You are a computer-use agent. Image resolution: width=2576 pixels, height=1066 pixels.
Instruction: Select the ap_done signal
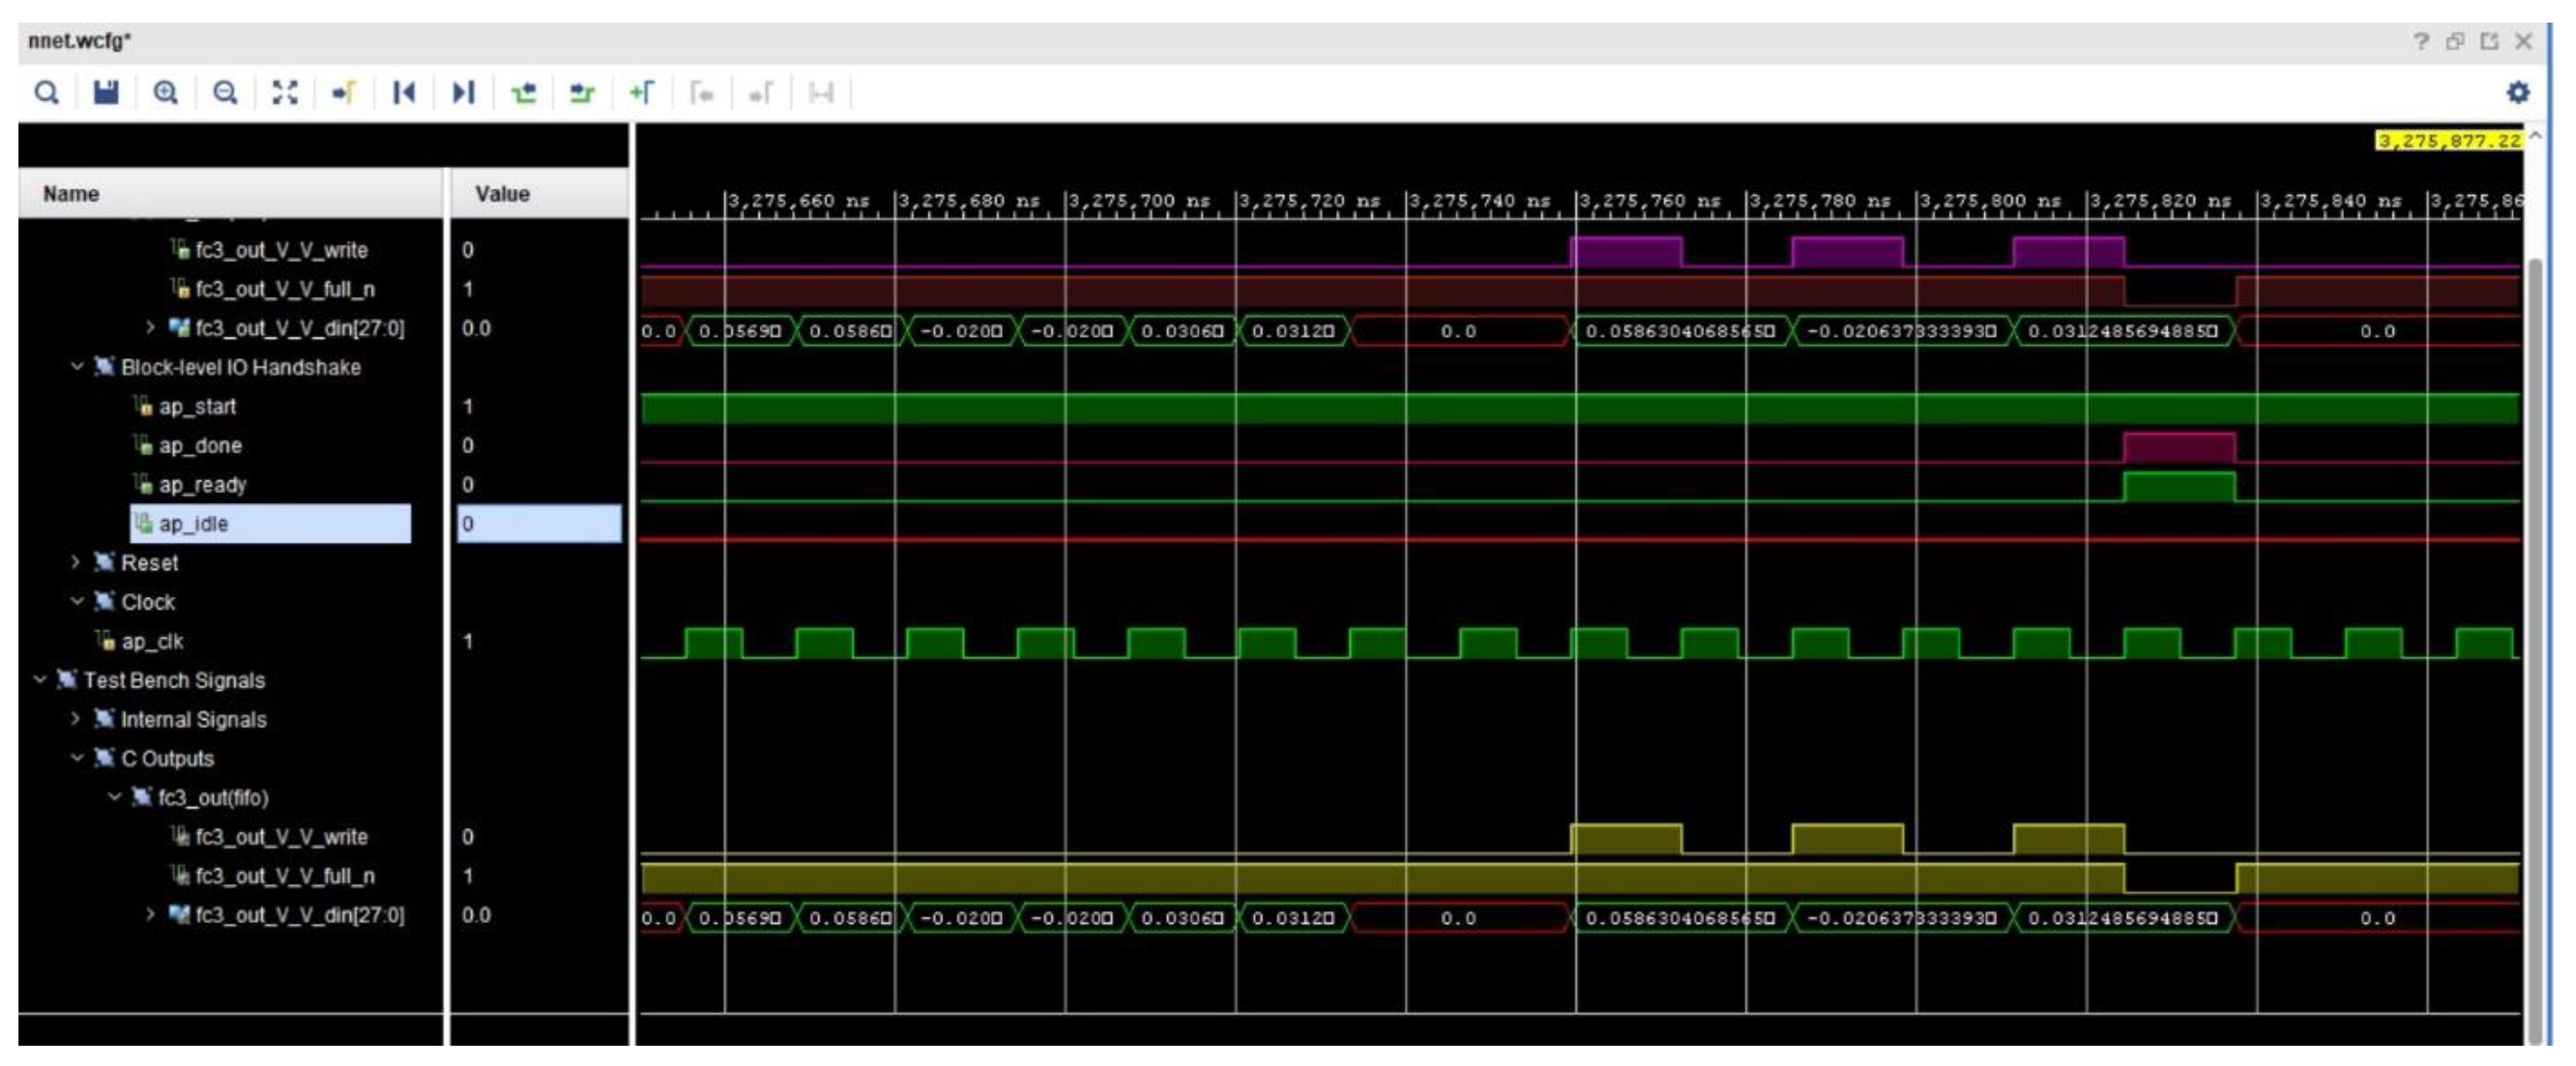coord(200,446)
